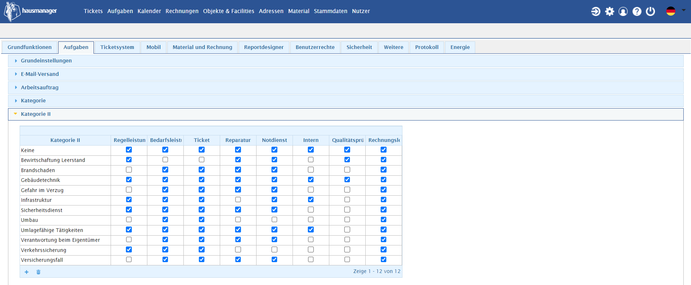Open the Rechnungen menu
Viewport: 691px width, 285px height.
click(182, 11)
